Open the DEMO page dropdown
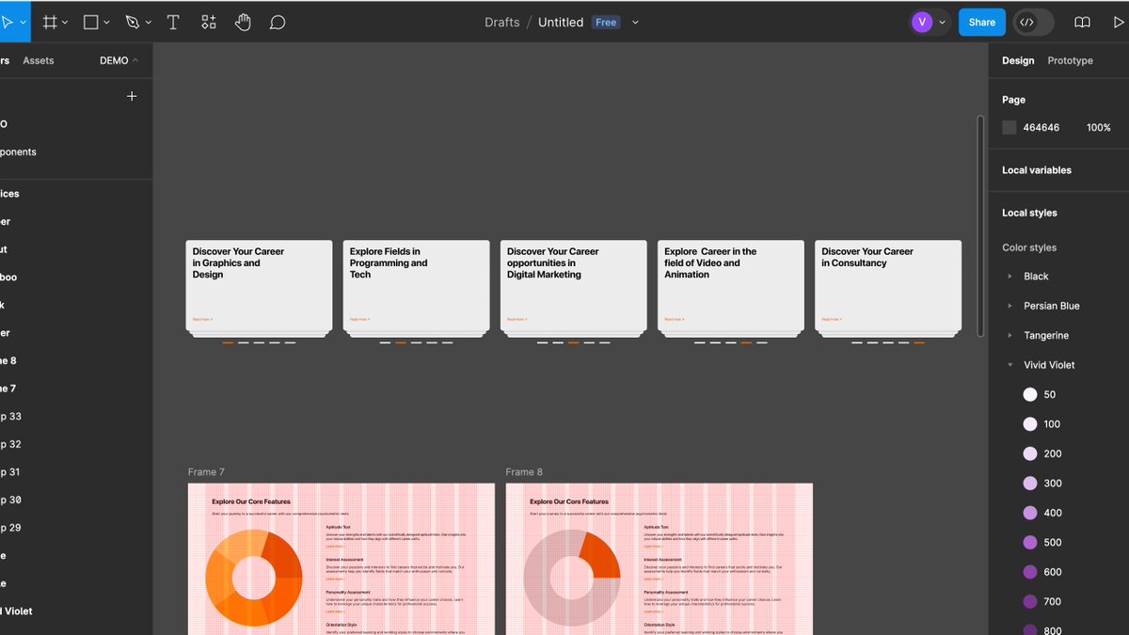The height and width of the screenshot is (635, 1129). coord(119,60)
